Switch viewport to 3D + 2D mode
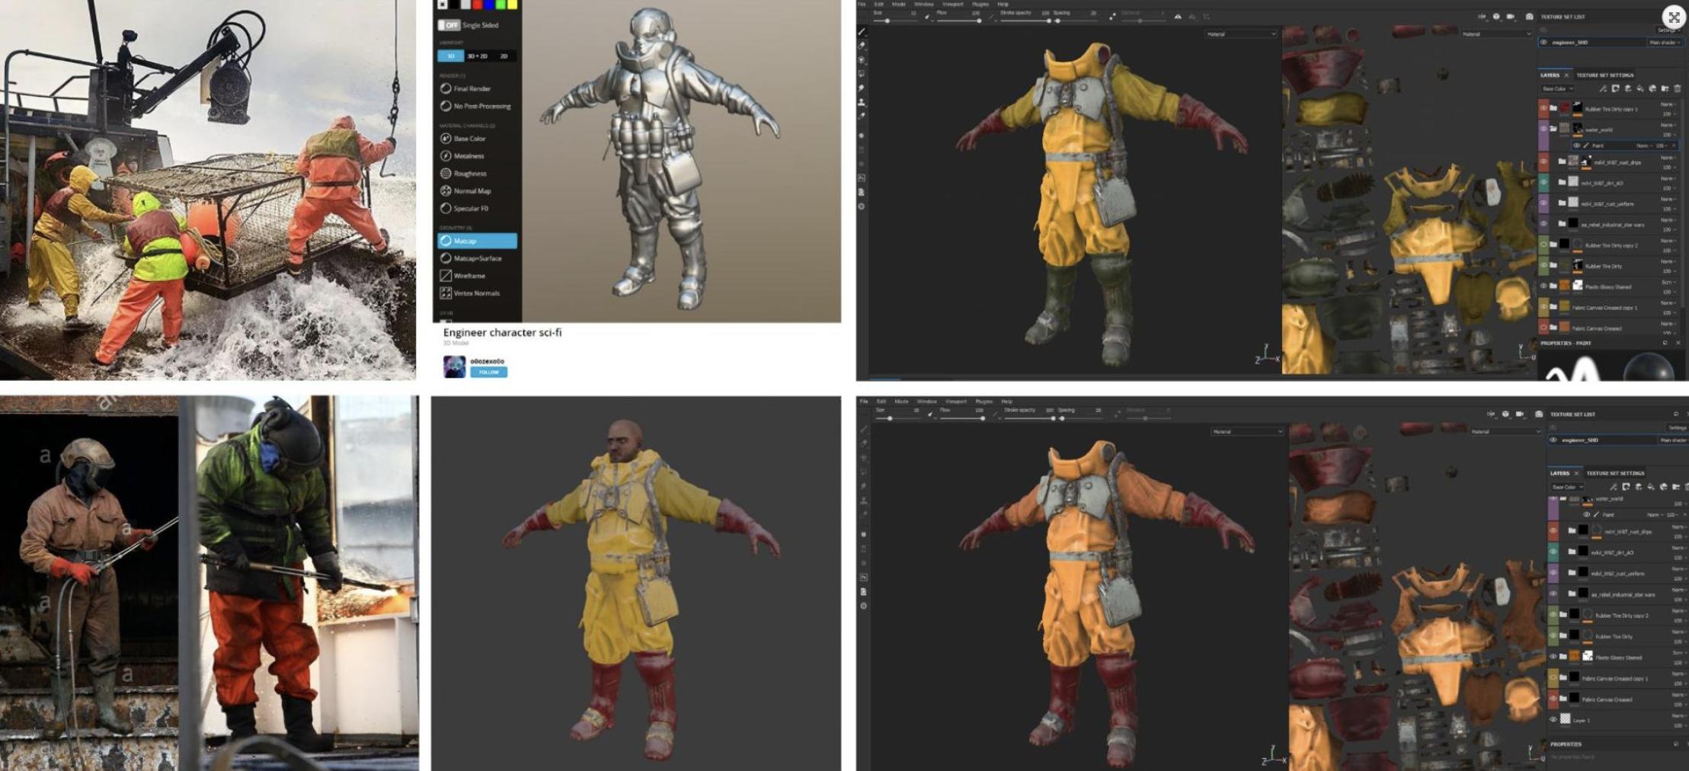Image resolution: width=1689 pixels, height=771 pixels. pos(477,56)
